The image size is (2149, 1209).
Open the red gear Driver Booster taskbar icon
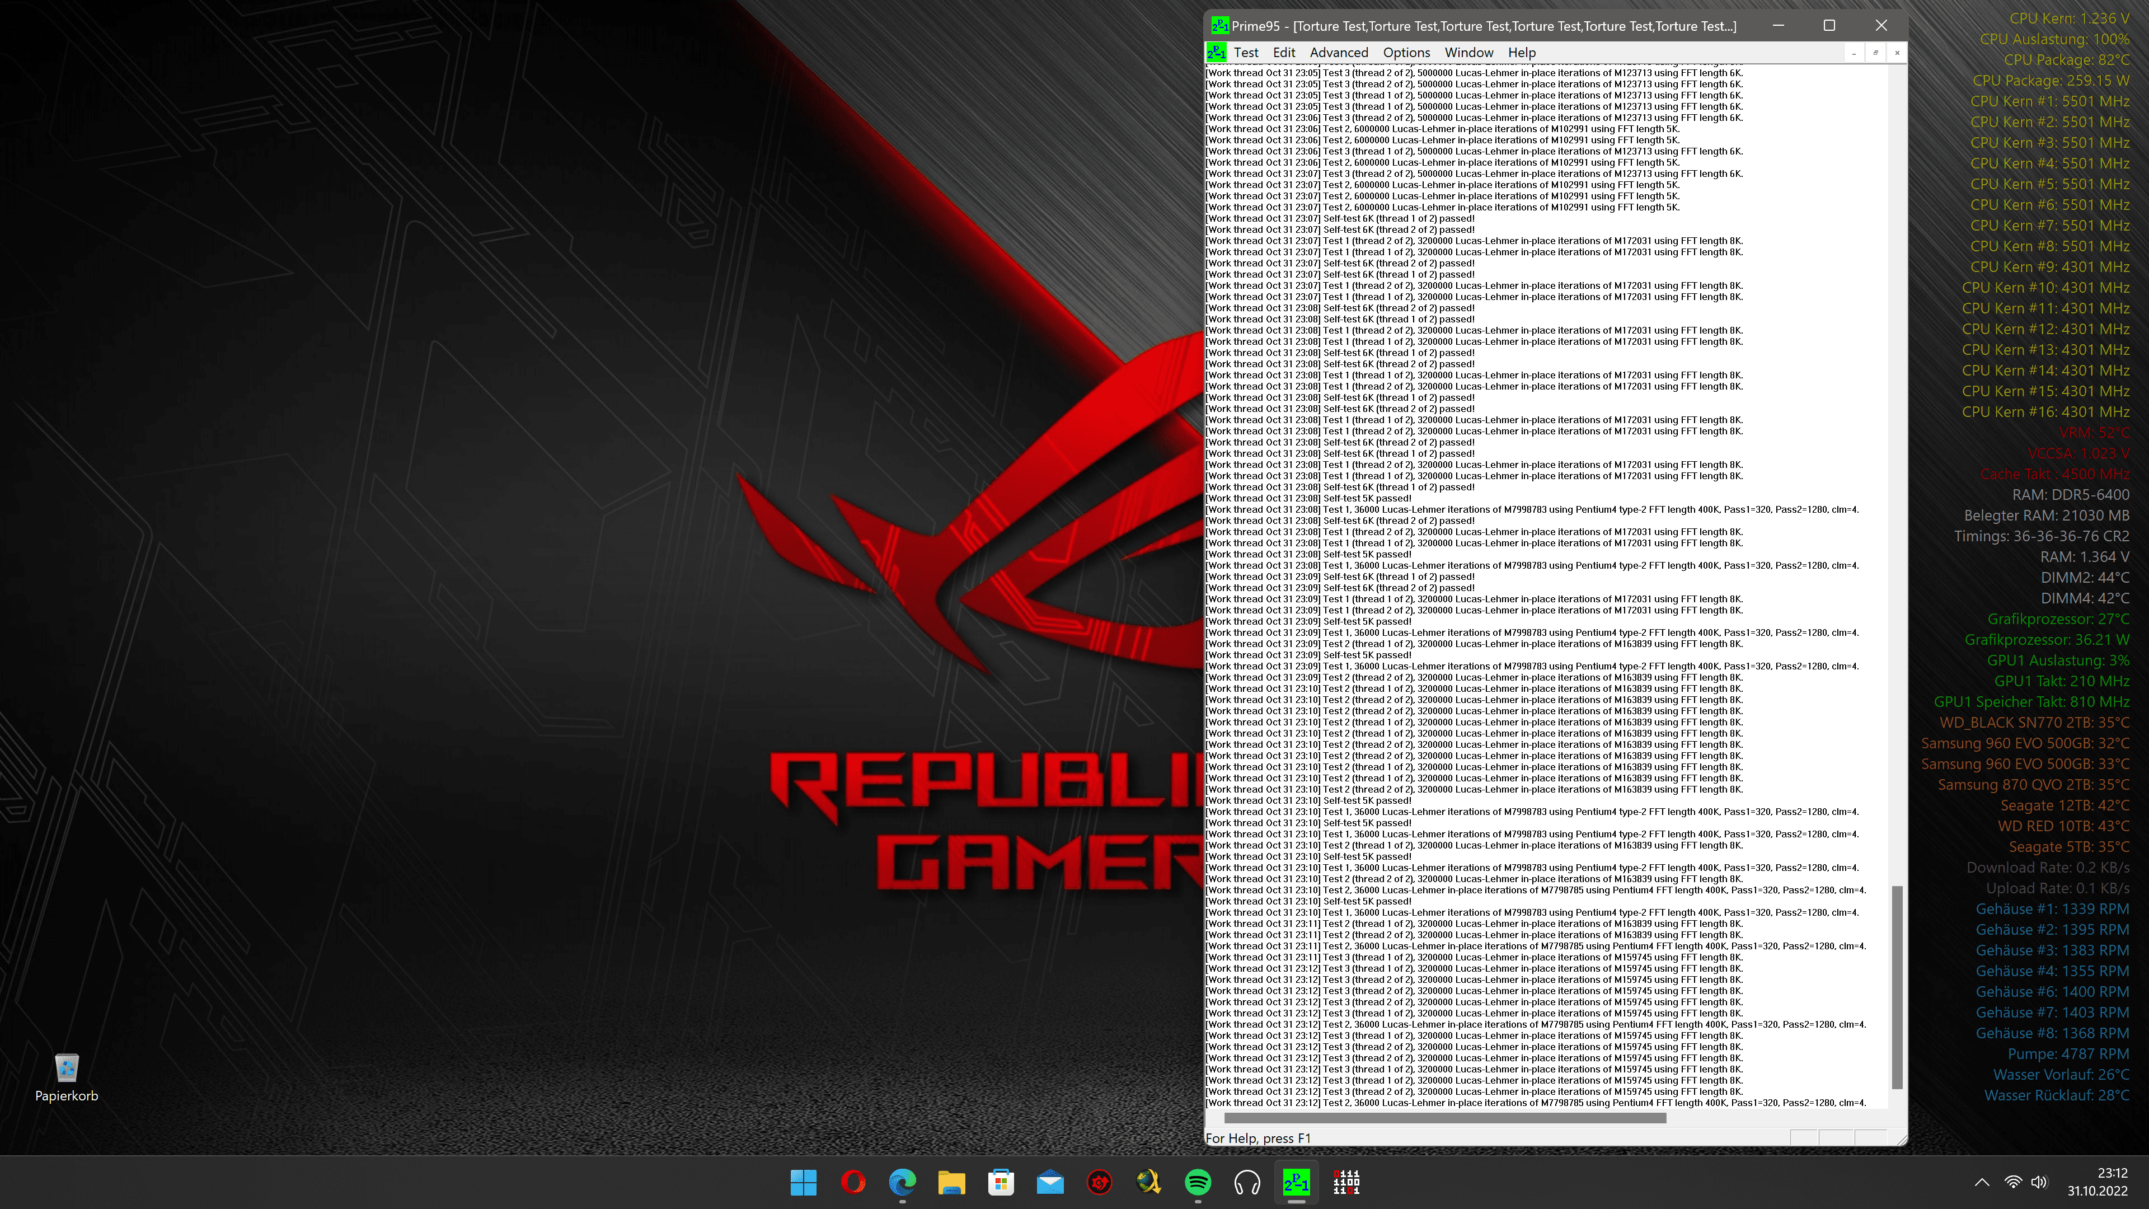[1100, 1182]
